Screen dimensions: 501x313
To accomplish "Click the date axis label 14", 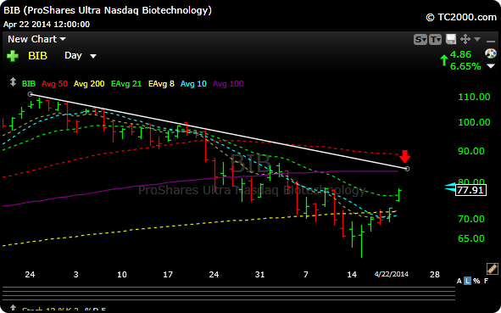I will coord(352,274).
